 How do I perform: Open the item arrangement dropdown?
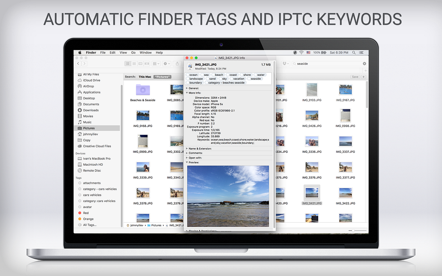156,63
